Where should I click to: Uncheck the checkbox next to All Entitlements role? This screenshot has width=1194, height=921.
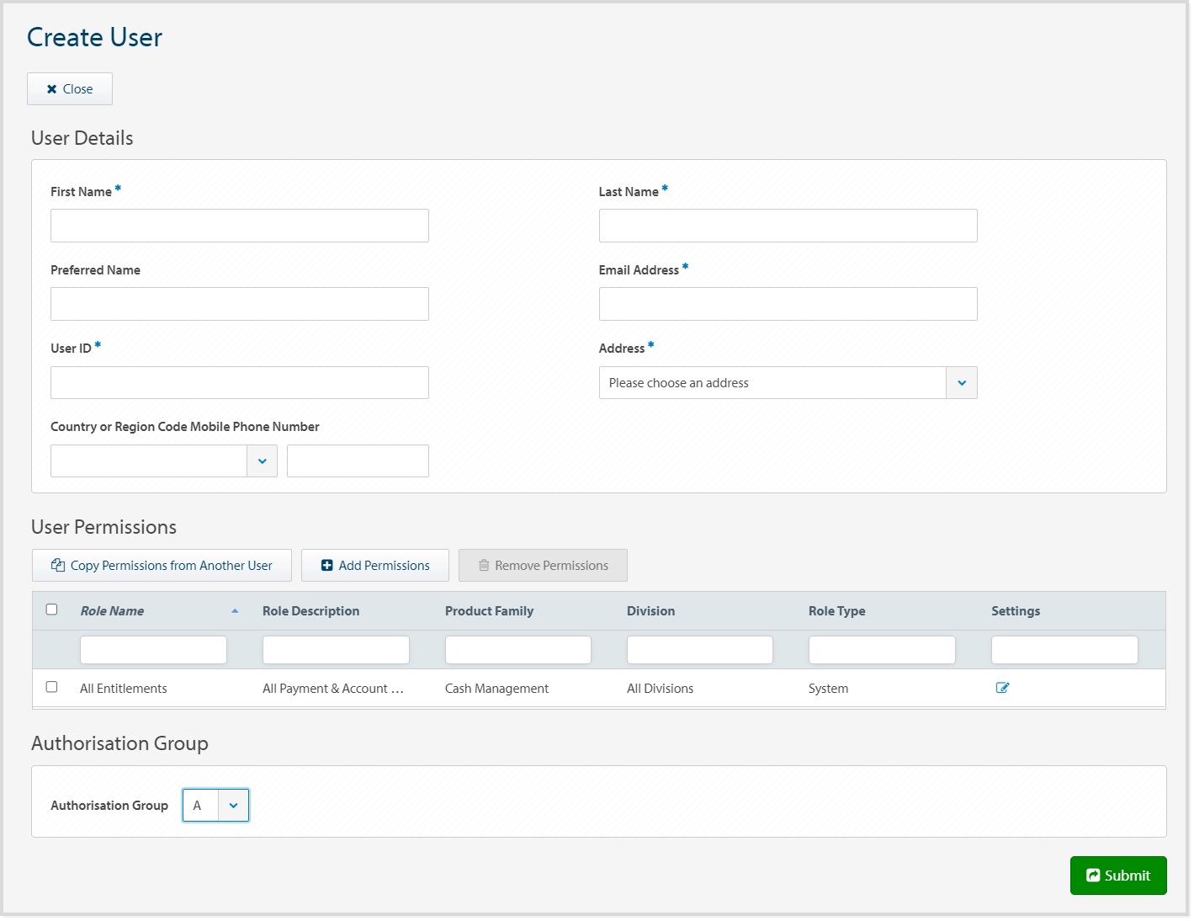(51, 687)
